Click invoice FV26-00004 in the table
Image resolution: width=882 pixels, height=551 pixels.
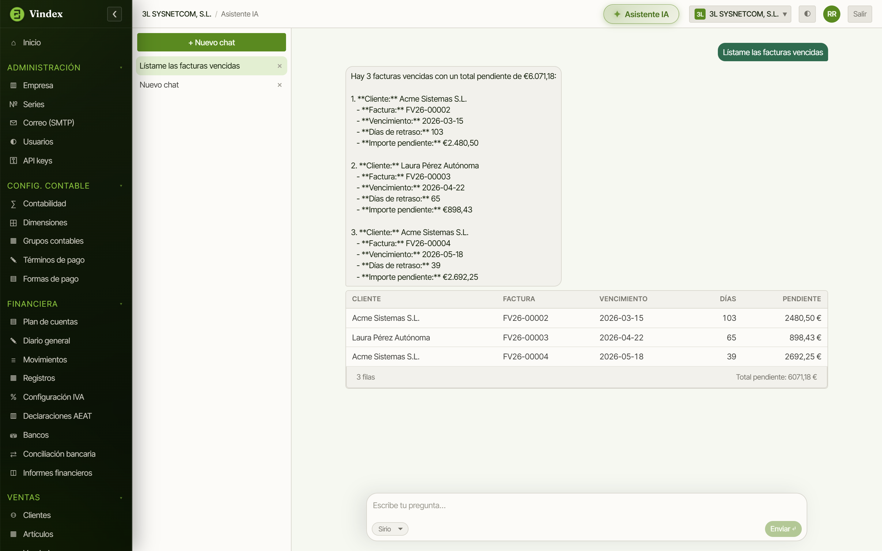526,356
